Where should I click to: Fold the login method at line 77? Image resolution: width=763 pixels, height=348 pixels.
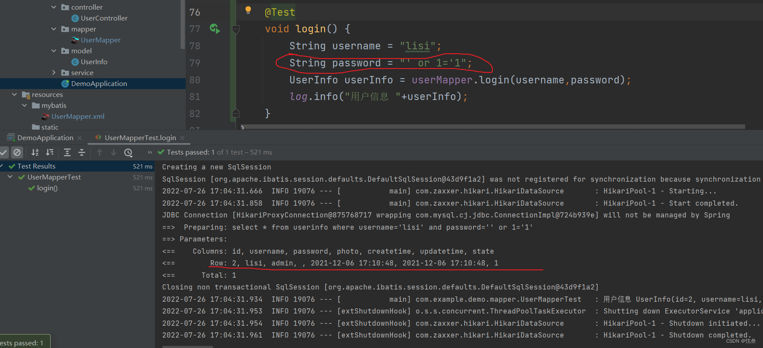pos(236,29)
